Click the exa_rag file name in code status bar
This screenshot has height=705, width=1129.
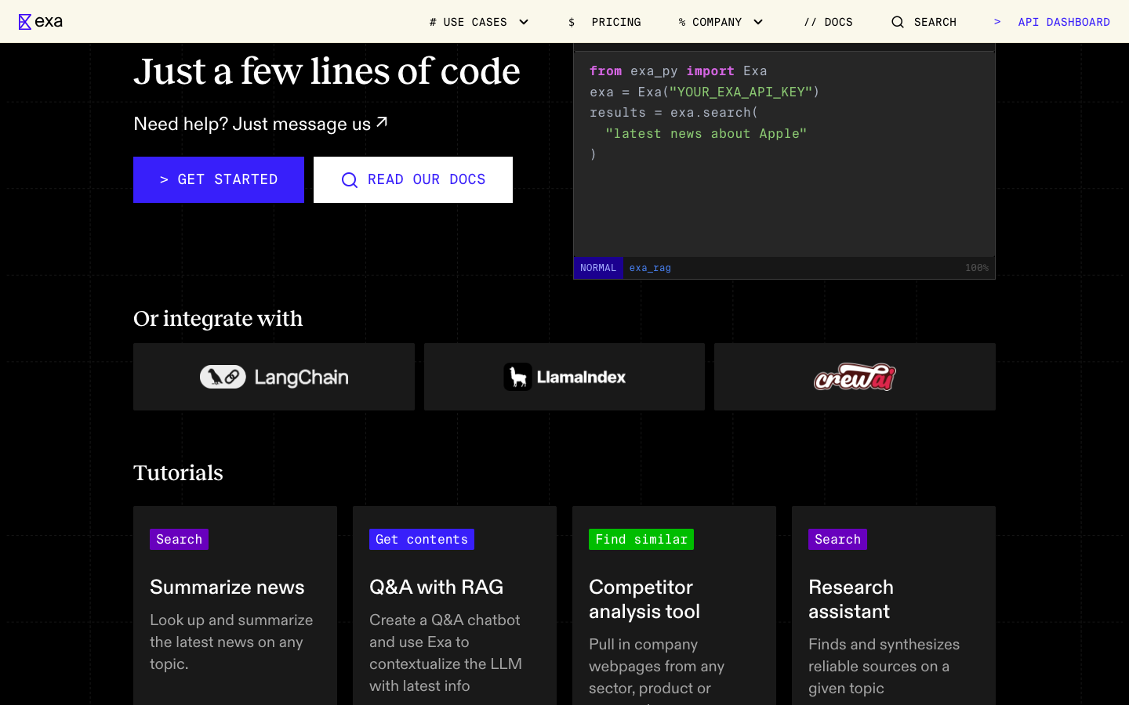coord(650,268)
